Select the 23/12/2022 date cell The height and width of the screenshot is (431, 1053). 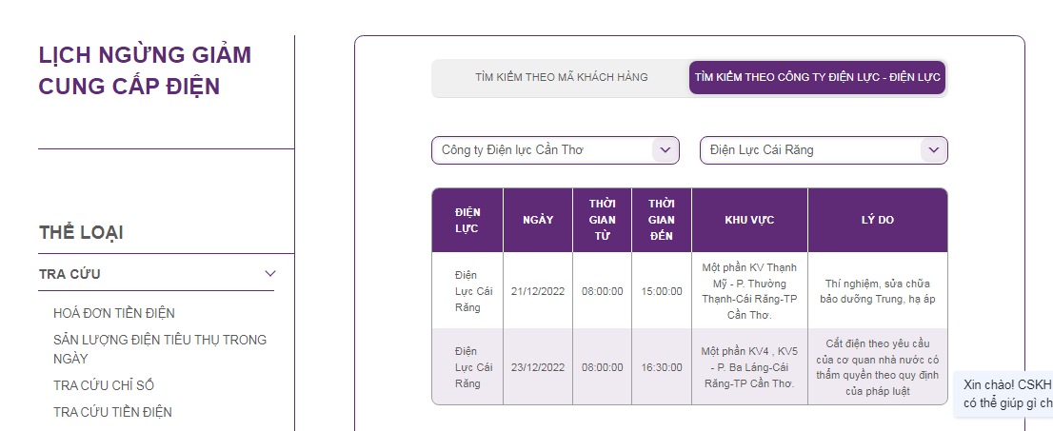pyautogui.click(x=538, y=367)
